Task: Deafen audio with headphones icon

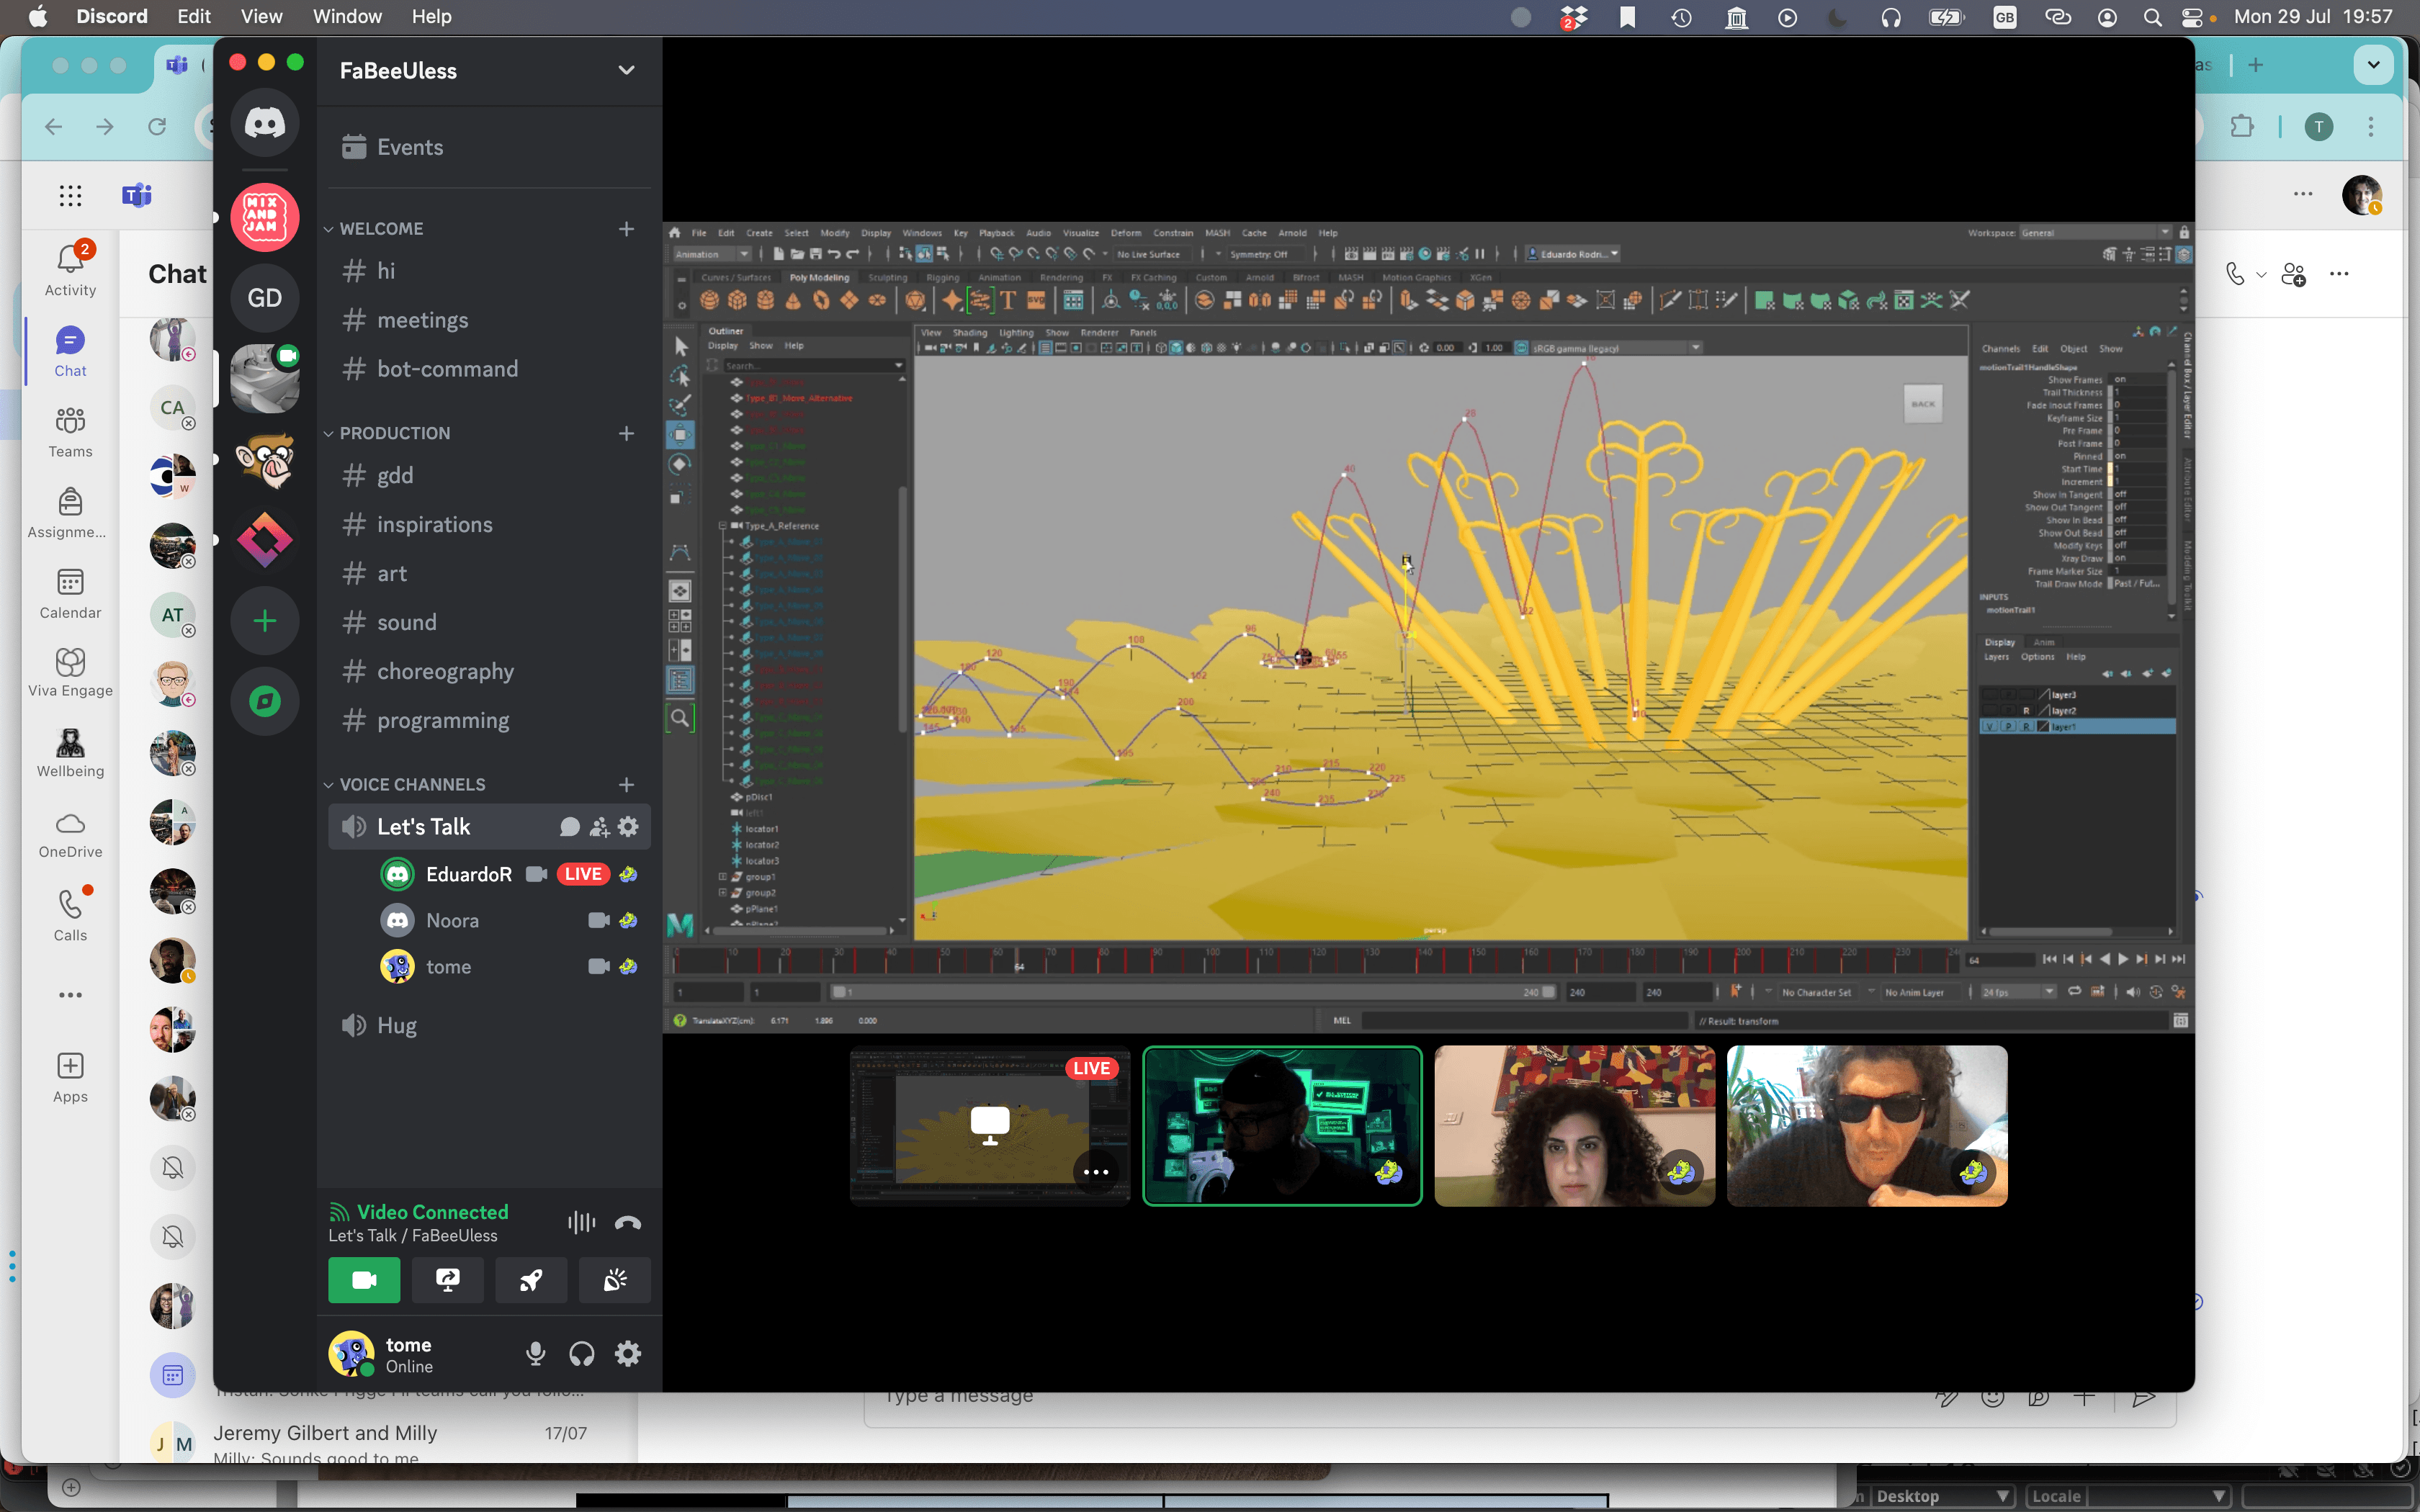Action: pyautogui.click(x=581, y=1354)
